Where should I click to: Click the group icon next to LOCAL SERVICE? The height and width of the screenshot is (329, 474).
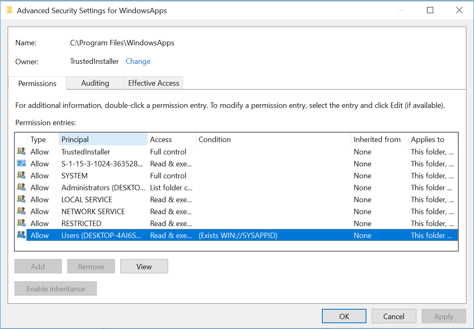(x=21, y=199)
